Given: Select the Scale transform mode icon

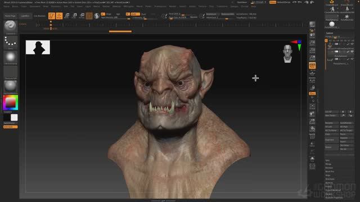Looking at the screenshot, I should 74,16.
